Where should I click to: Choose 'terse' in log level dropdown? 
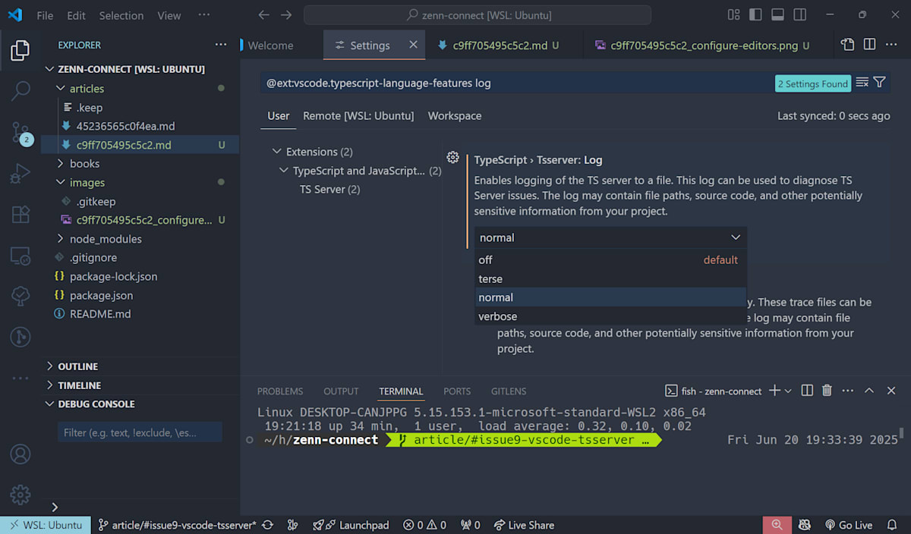click(x=610, y=278)
